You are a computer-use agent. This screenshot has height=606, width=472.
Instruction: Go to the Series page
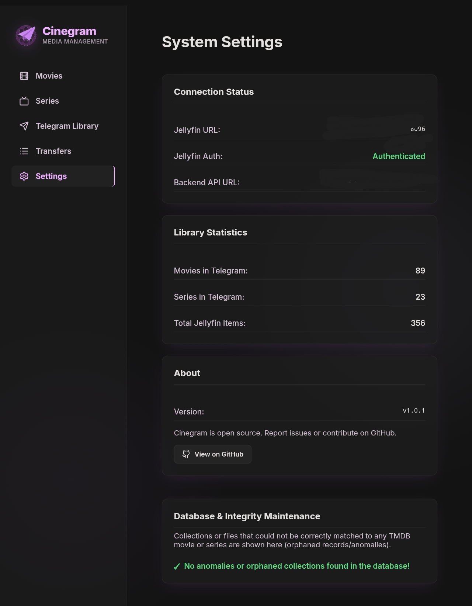(x=63, y=101)
